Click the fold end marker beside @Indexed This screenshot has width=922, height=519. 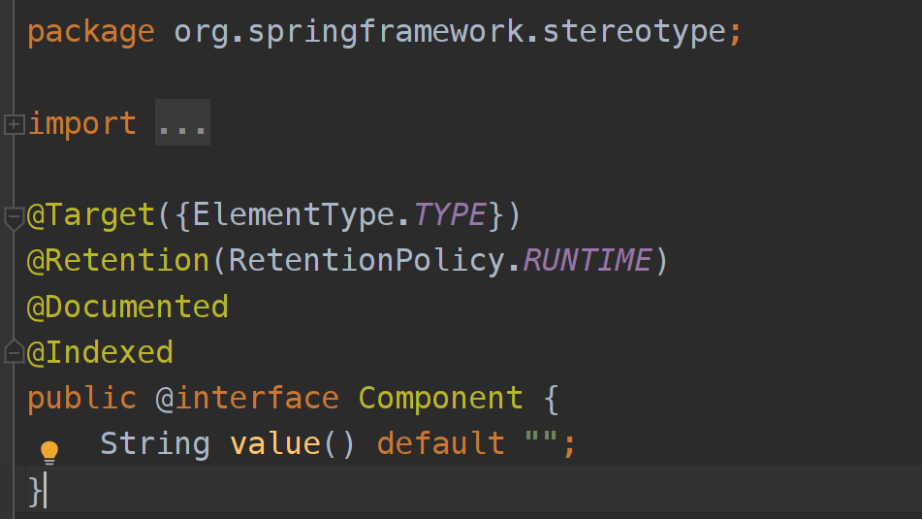click(14, 352)
